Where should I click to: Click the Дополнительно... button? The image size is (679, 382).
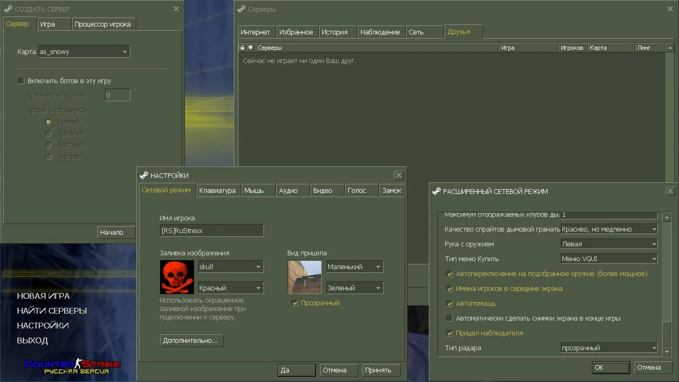pyautogui.click(x=191, y=341)
